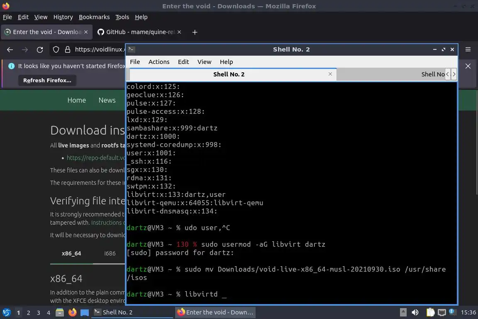Open the terminal View menu
The width and height of the screenshot is (478, 319).
coord(204,61)
